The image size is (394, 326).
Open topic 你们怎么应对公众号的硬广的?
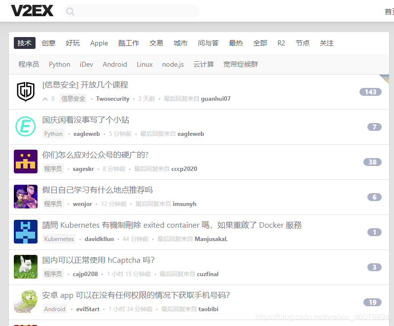click(x=95, y=155)
